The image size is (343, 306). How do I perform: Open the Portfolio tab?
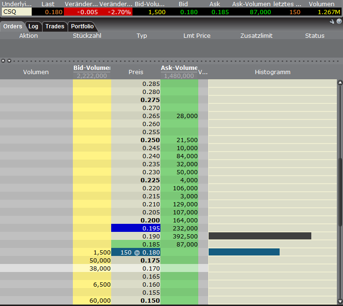point(82,26)
